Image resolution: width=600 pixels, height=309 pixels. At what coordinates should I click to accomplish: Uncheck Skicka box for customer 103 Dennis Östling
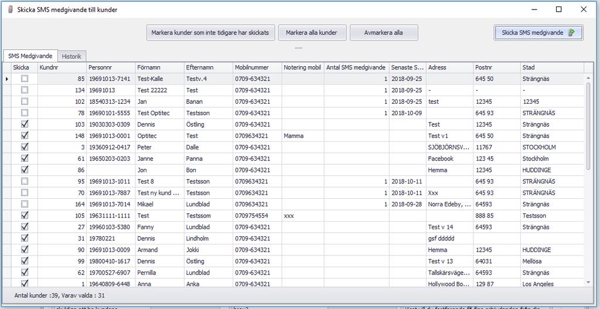point(25,124)
